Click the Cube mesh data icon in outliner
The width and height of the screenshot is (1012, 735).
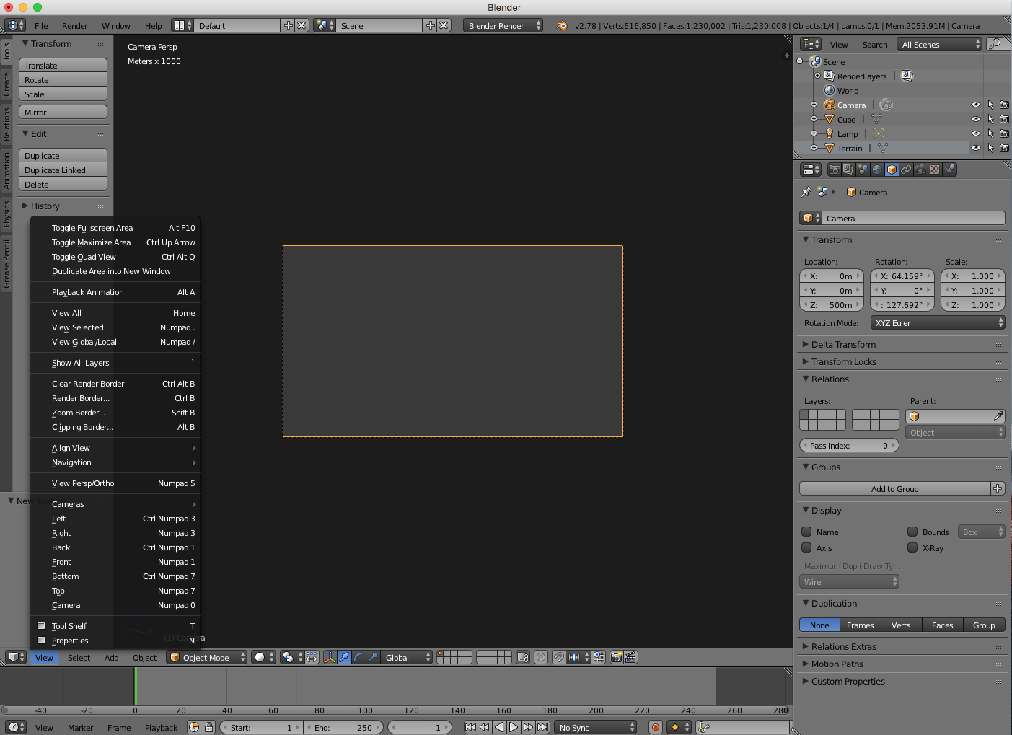[876, 119]
